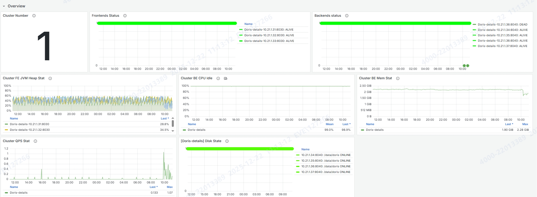Click green color swatch of Doris-details in QPS legend
Viewport: 537px width, 197px height.
[x=6, y=193]
